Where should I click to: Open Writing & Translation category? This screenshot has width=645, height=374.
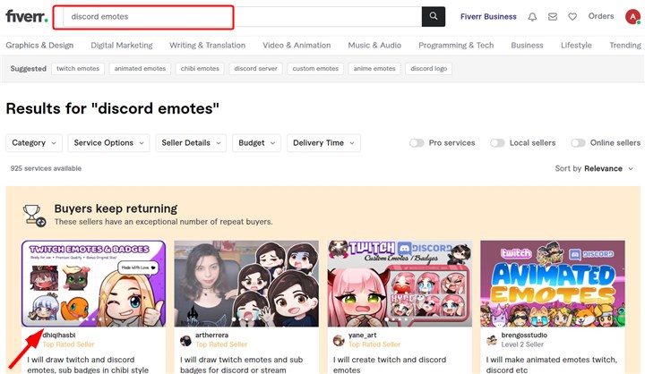point(207,46)
